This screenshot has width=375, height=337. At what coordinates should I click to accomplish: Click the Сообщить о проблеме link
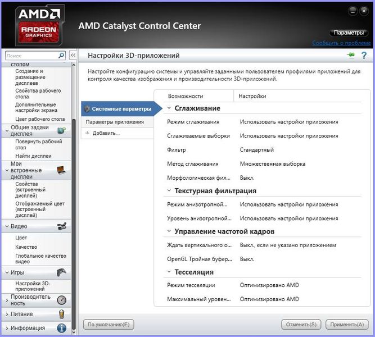coord(341,43)
